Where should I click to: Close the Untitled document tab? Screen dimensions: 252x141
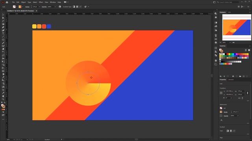pos(37,11)
